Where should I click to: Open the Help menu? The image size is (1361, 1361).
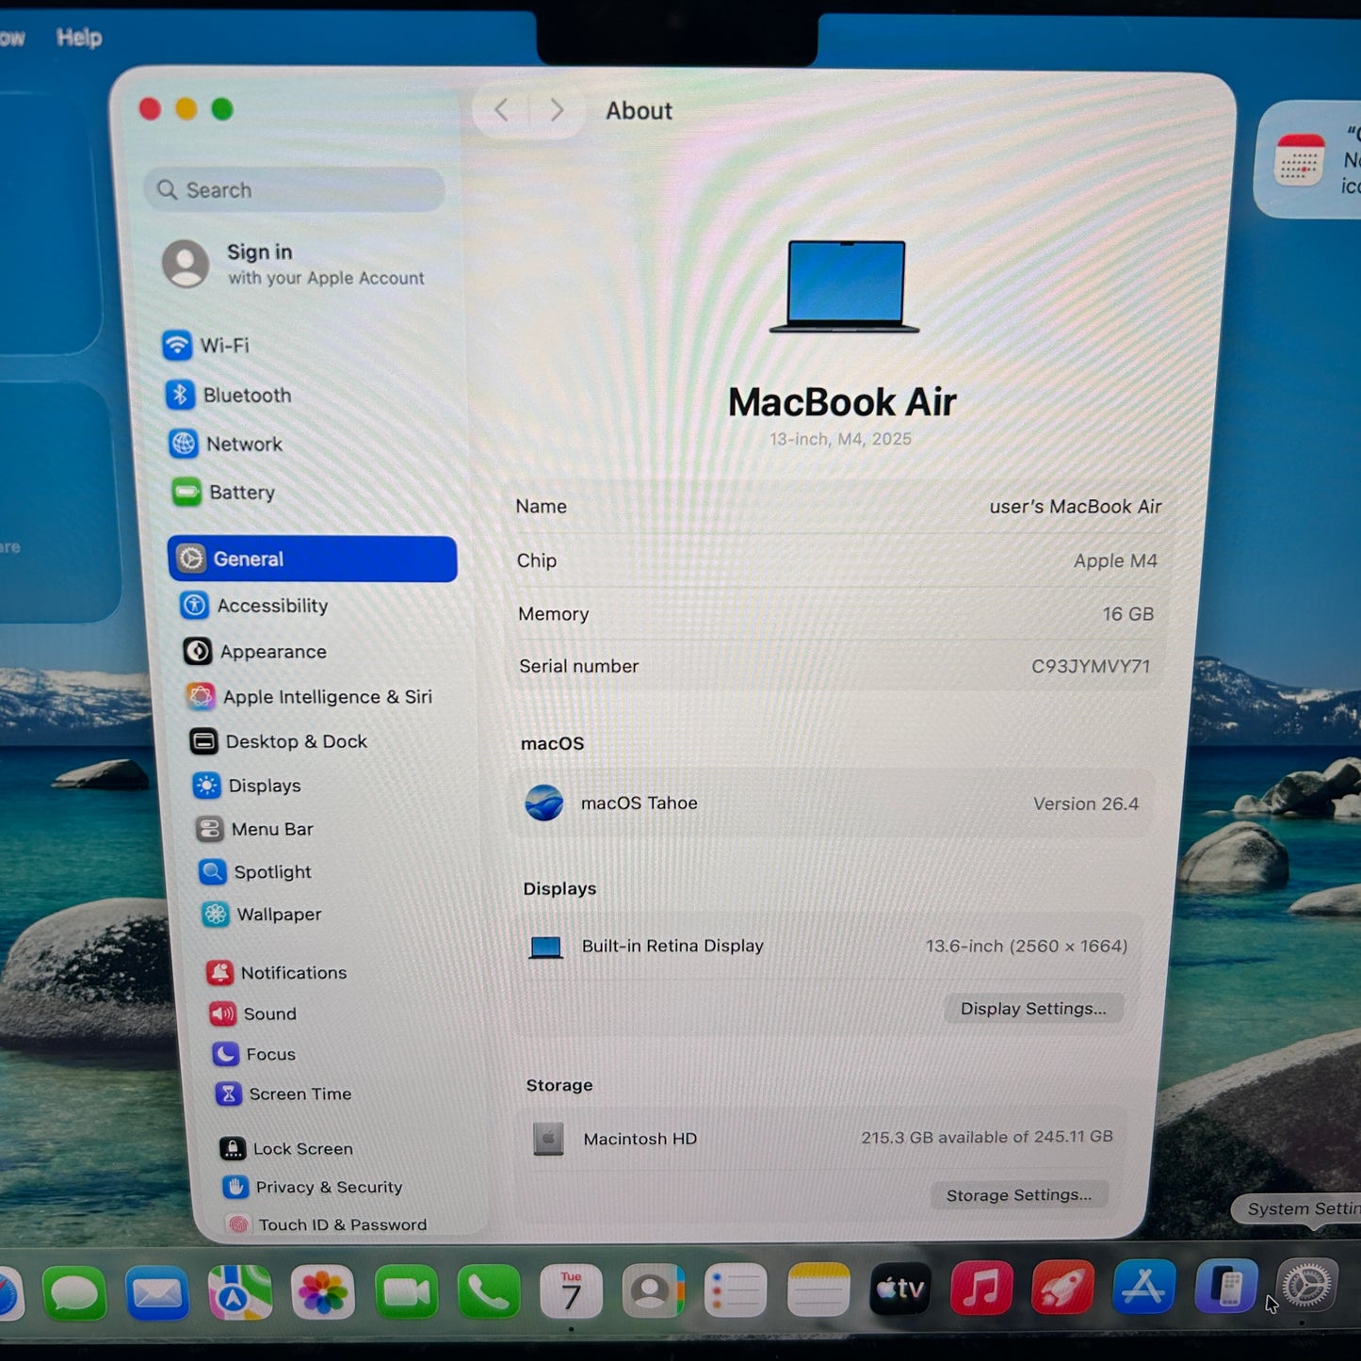pyautogui.click(x=79, y=37)
